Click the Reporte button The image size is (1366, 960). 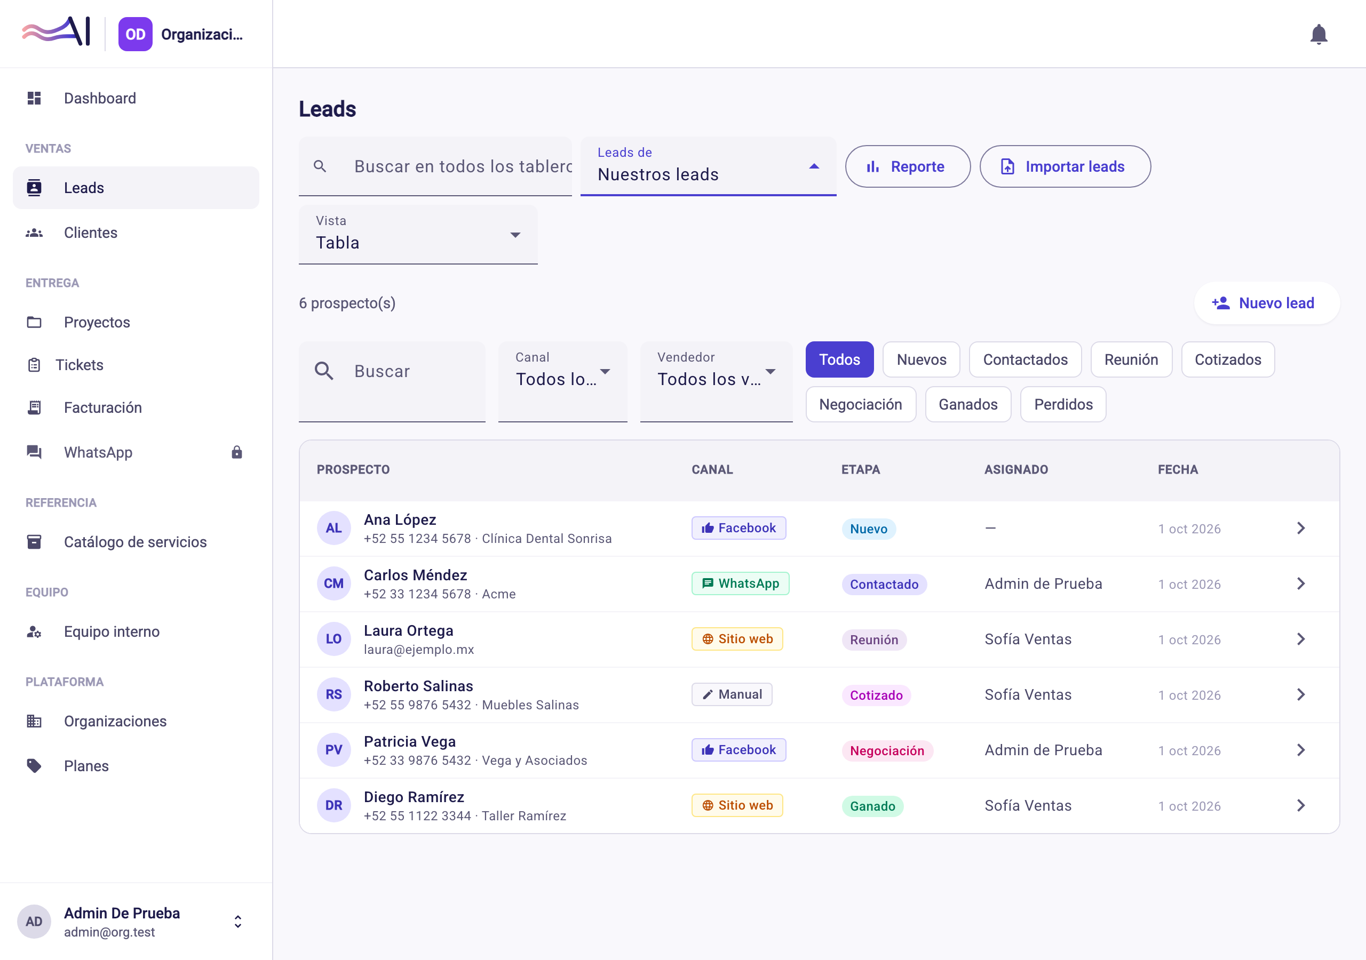[908, 166]
